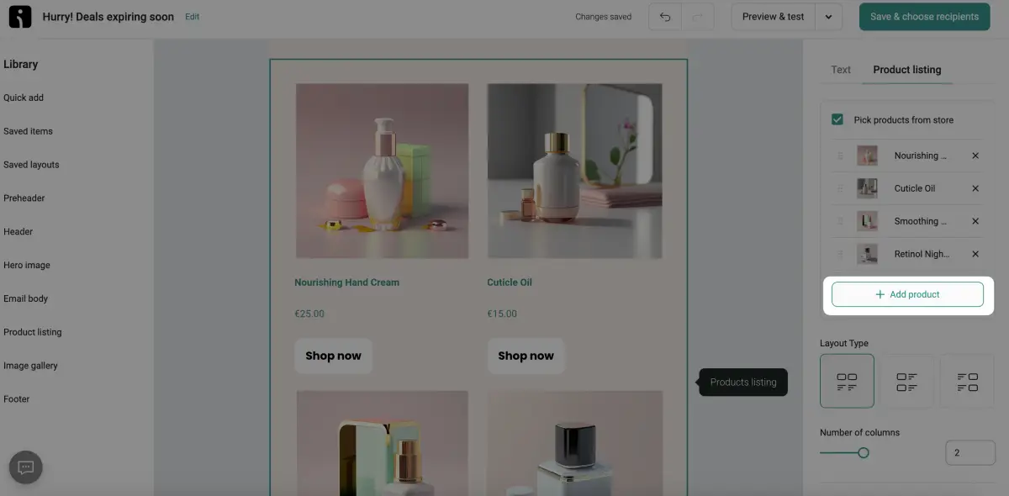1009x496 pixels.
Task: Select the third layout type icon
Action: point(967,381)
